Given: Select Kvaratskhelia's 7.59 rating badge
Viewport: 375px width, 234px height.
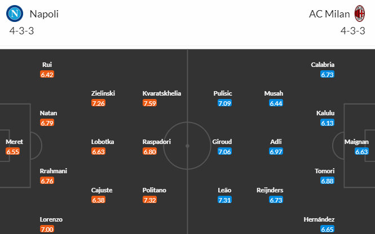Looking at the screenshot, I should pyautogui.click(x=150, y=103).
